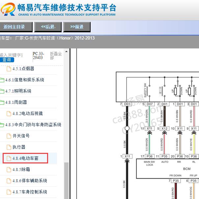Open the 开关信号 sub-item
The image size is (199, 199).
click(x=21, y=136)
